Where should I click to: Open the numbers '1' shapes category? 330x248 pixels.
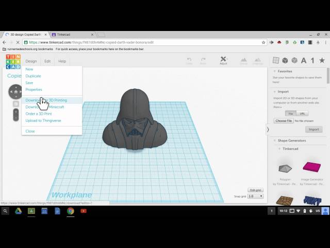312,61
